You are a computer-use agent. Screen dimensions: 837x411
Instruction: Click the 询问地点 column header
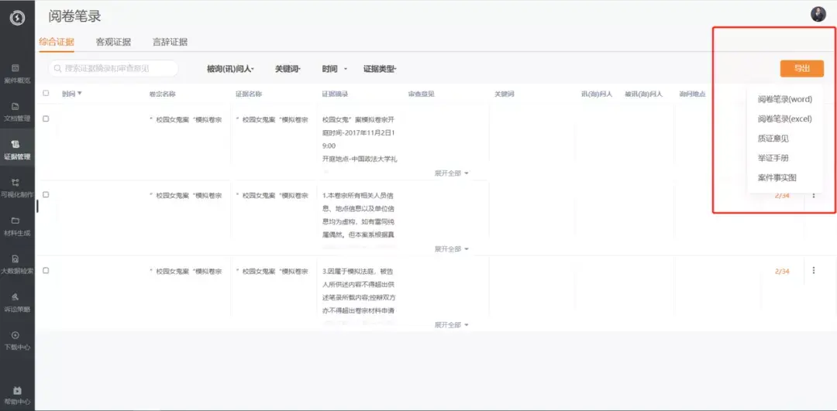click(x=692, y=94)
